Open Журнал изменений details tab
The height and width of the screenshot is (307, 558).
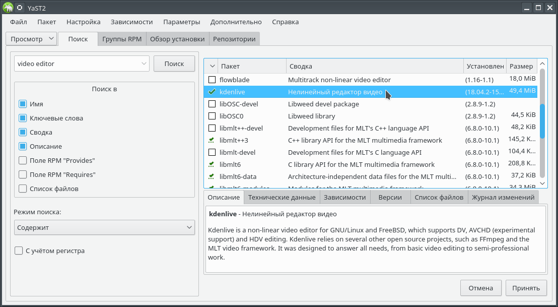tap(503, 197)
